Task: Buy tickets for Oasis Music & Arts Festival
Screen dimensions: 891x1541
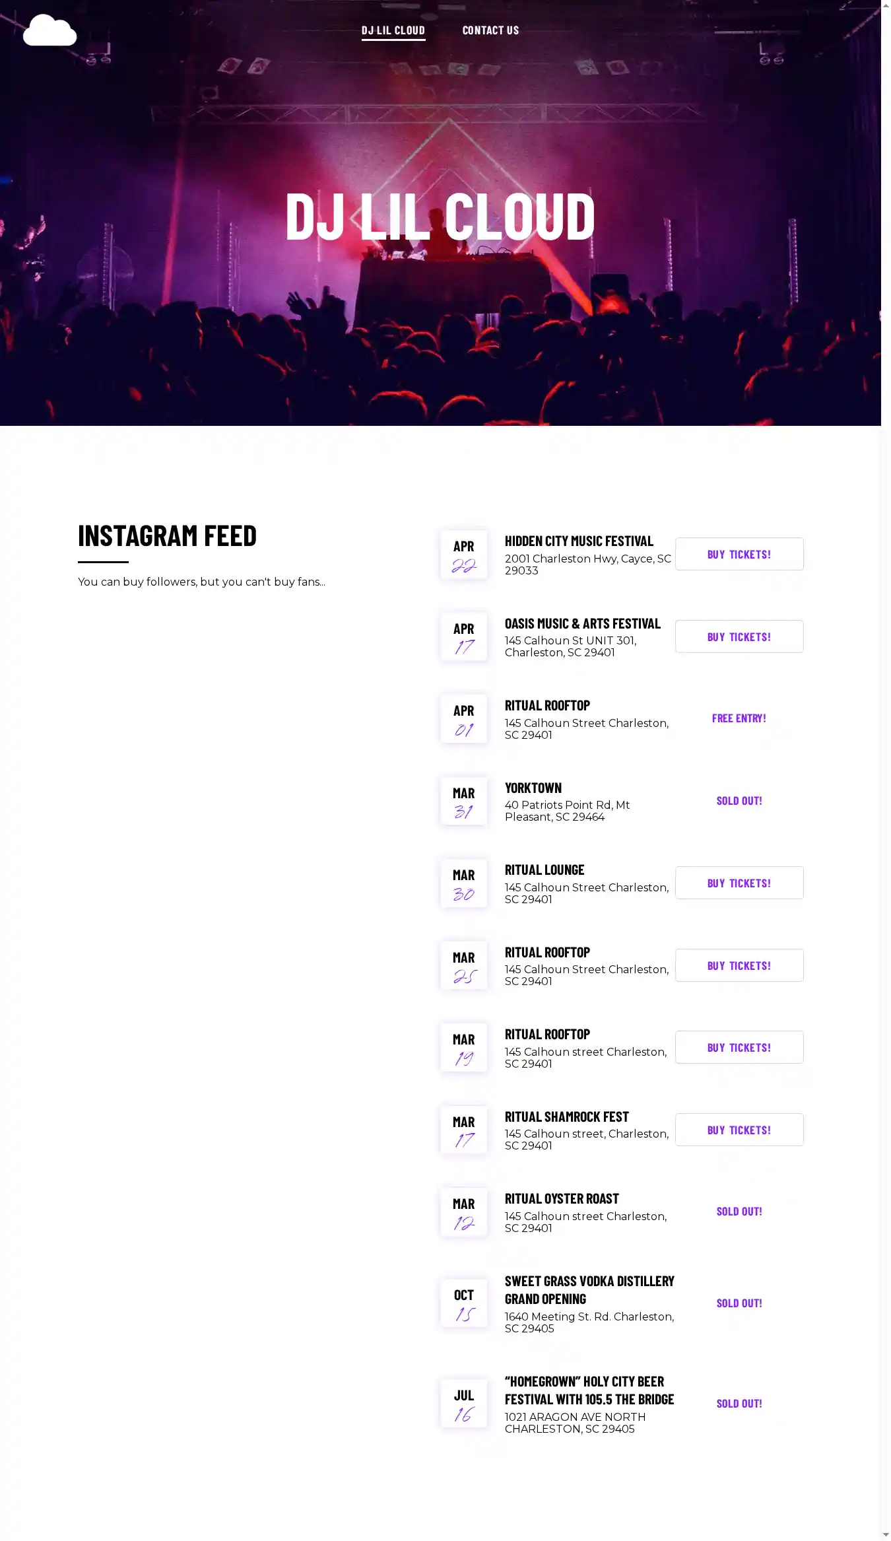Action: [x=739, y=636]
